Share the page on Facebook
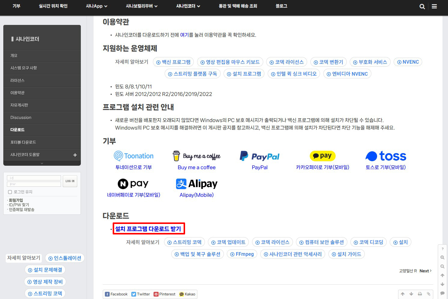The image size is (448, 299). (116, 294)
